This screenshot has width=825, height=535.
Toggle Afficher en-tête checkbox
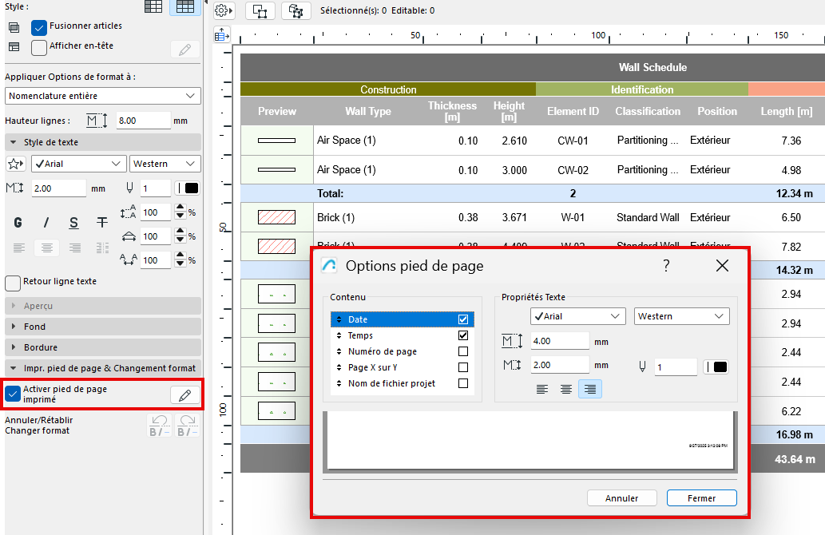[39, 47]
